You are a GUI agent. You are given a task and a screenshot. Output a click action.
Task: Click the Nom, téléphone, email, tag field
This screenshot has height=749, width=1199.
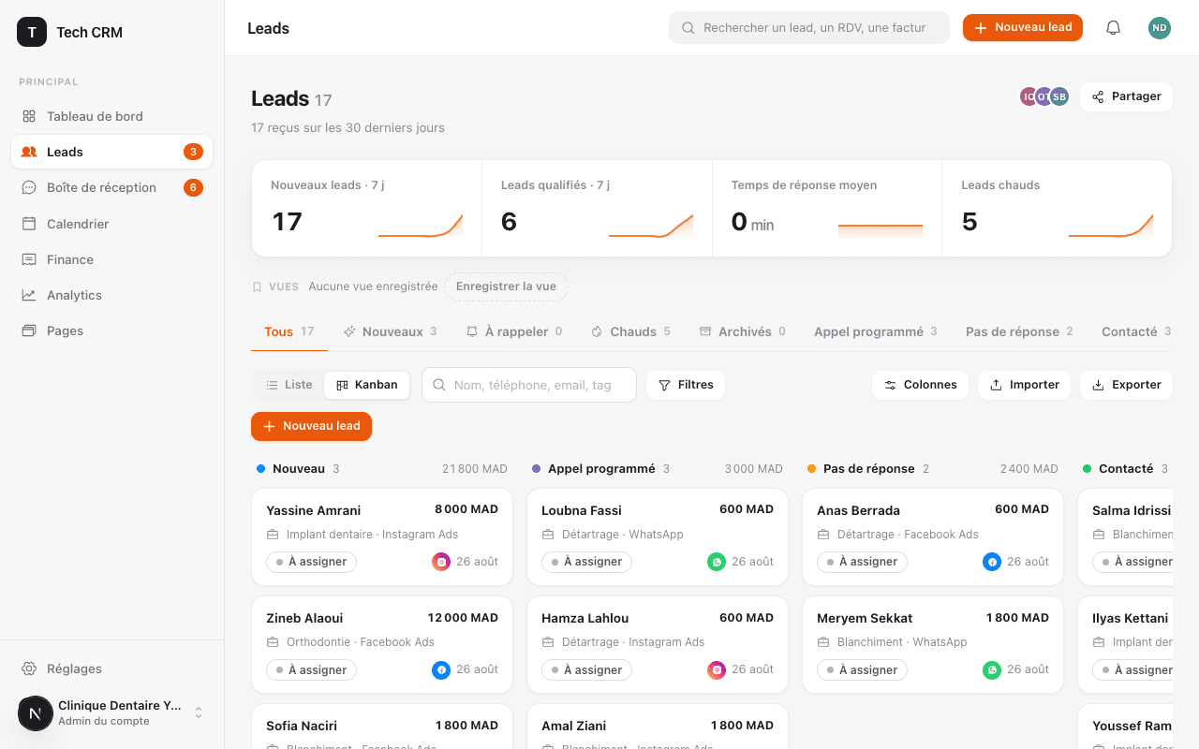click(x=529, y=385)
